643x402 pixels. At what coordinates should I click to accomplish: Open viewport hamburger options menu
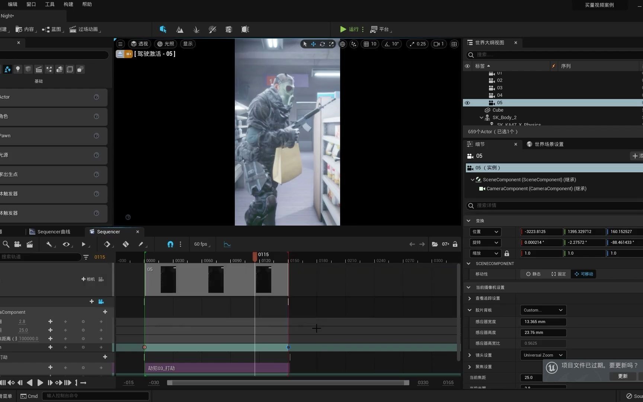click(120, 44)
